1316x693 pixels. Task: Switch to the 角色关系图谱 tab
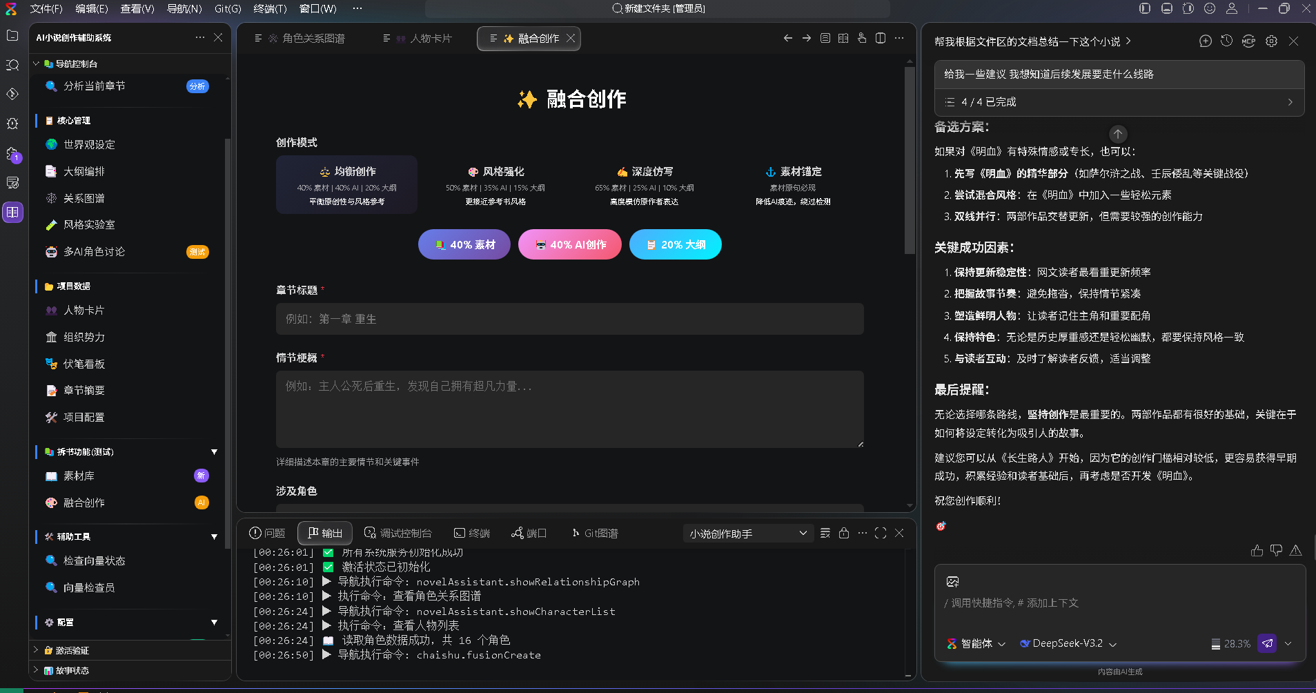click(300, 39)
